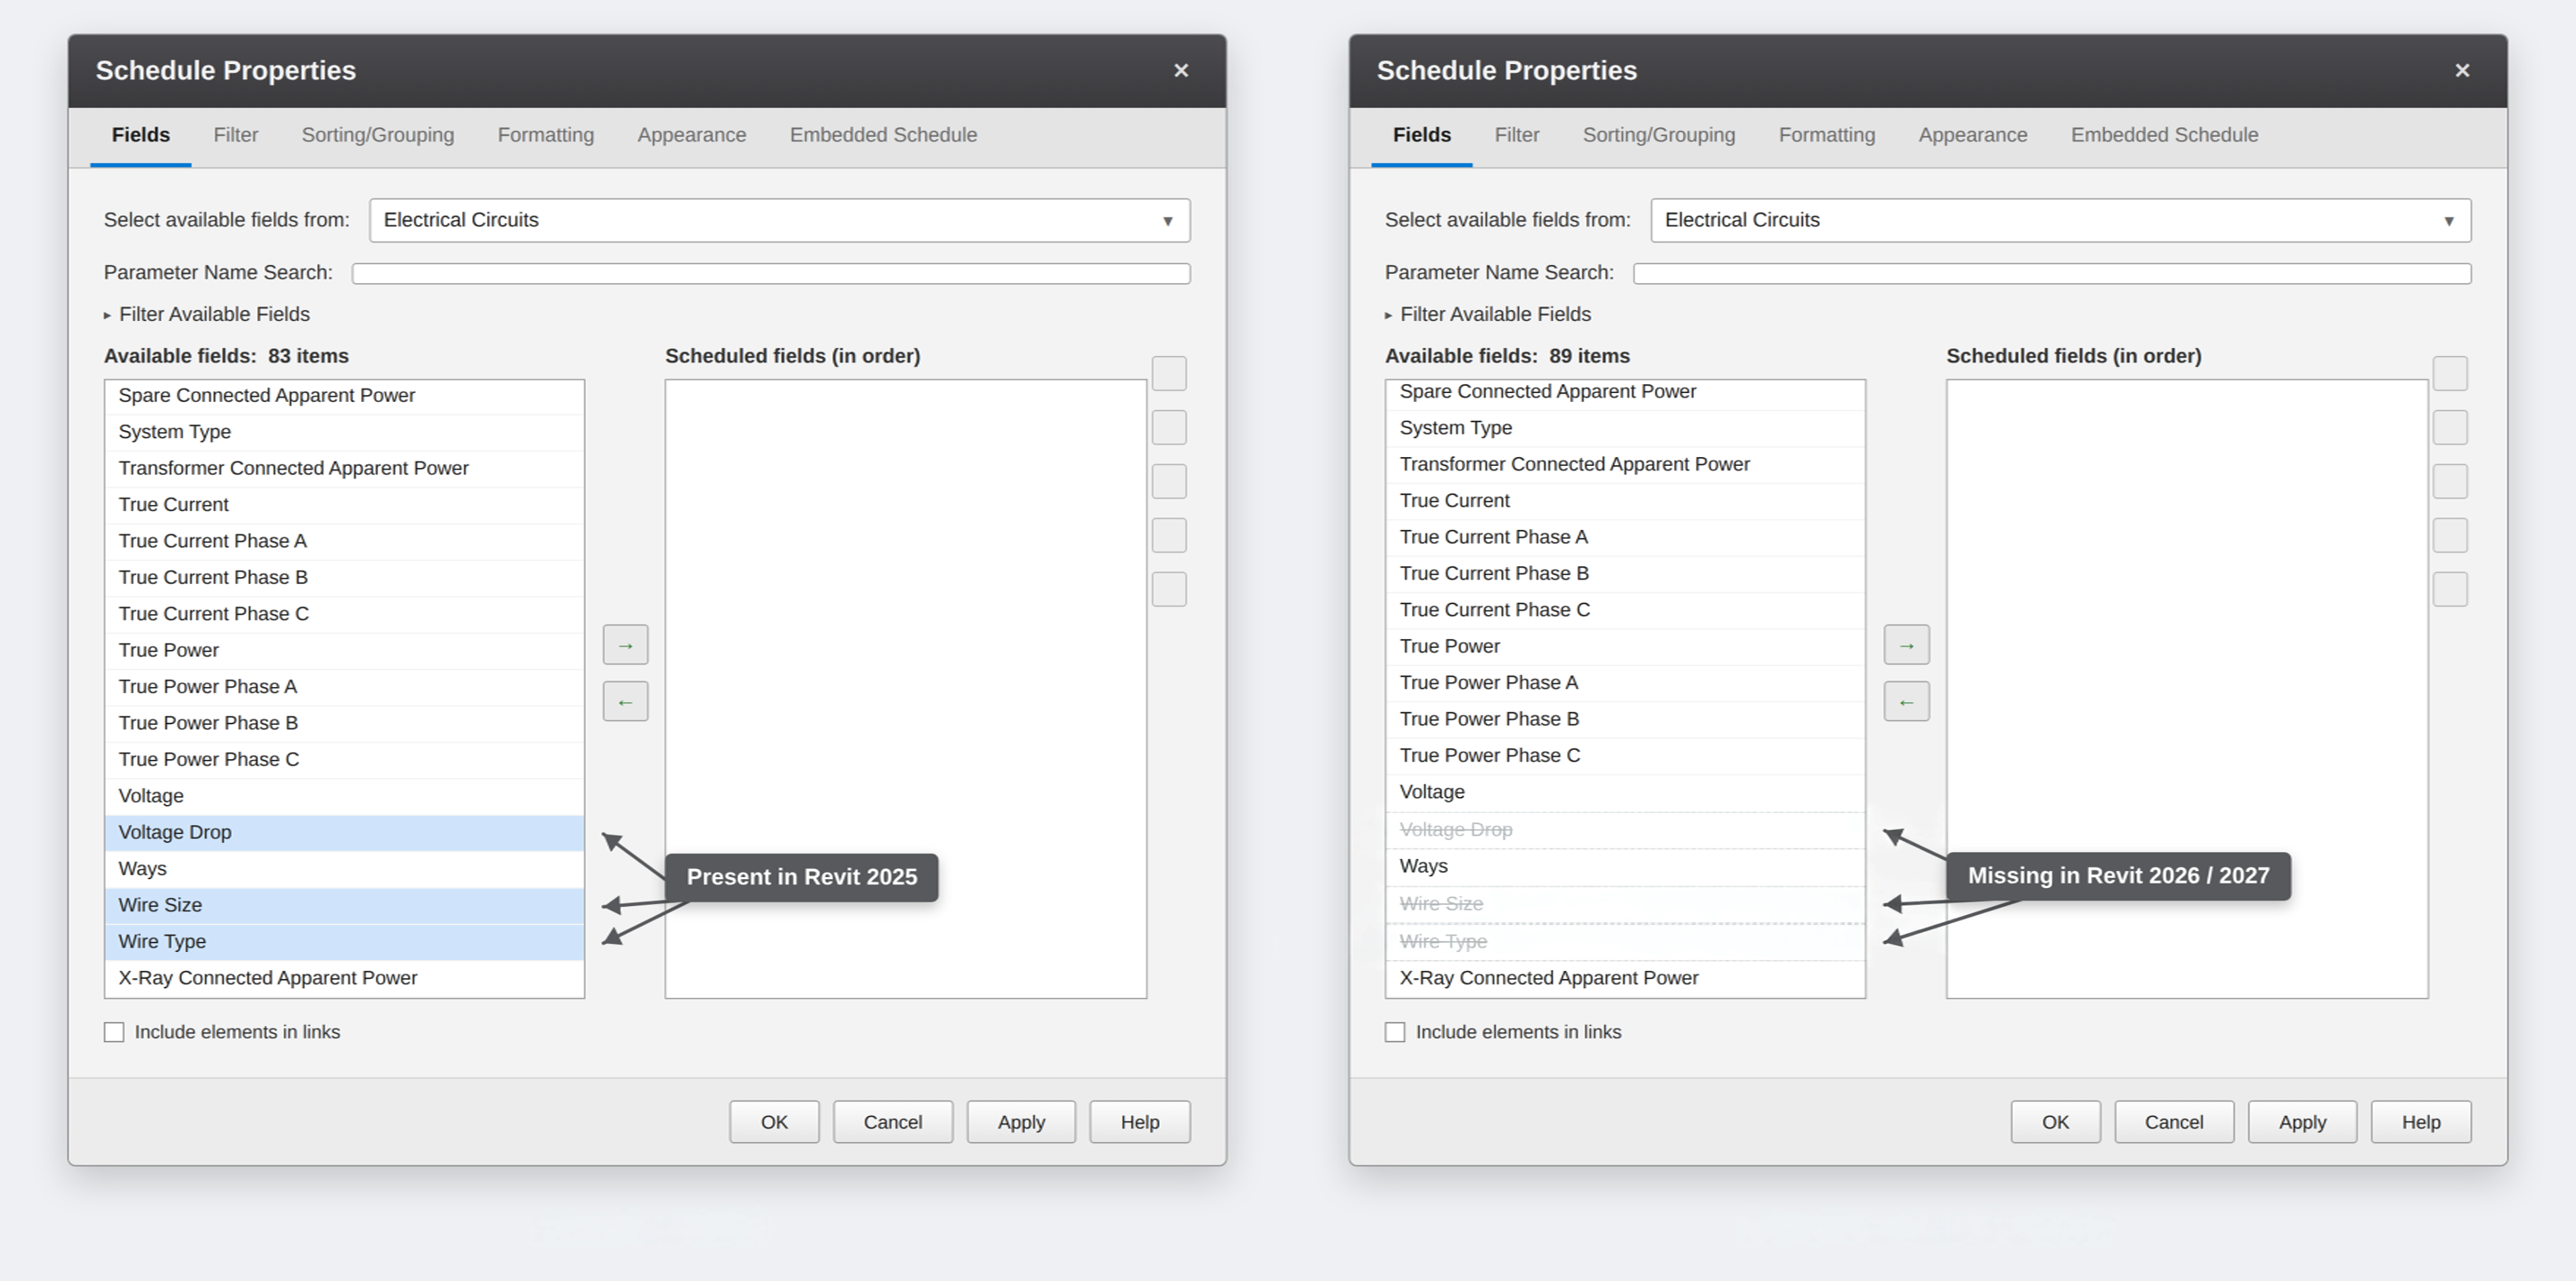Click Apply in the right dialog
This screenshot has width=2576, height=1281.
point(2302,1122)
